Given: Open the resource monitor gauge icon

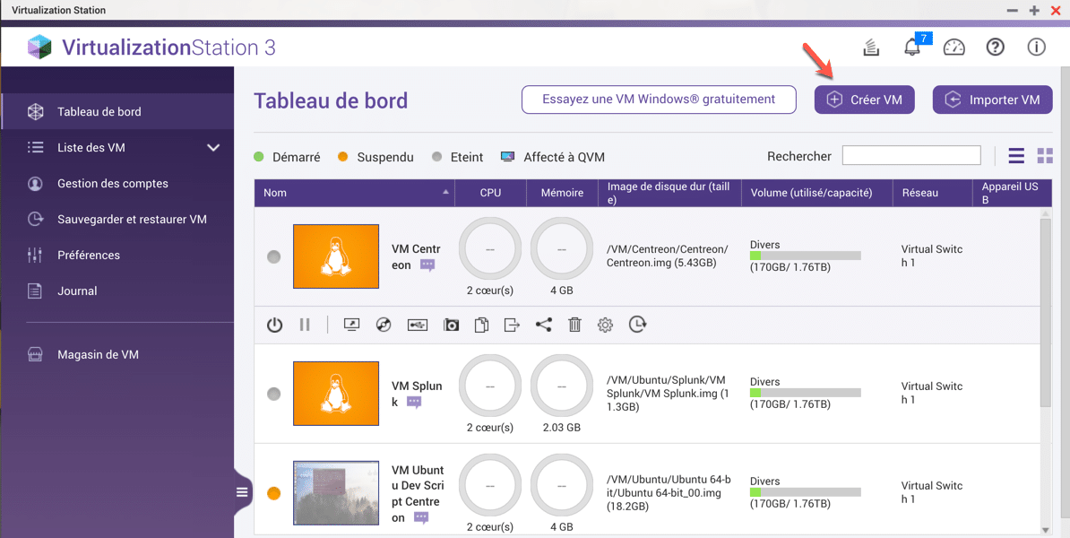Looking at the screenshot, I should pyautogui.click(x=954, y=48).
